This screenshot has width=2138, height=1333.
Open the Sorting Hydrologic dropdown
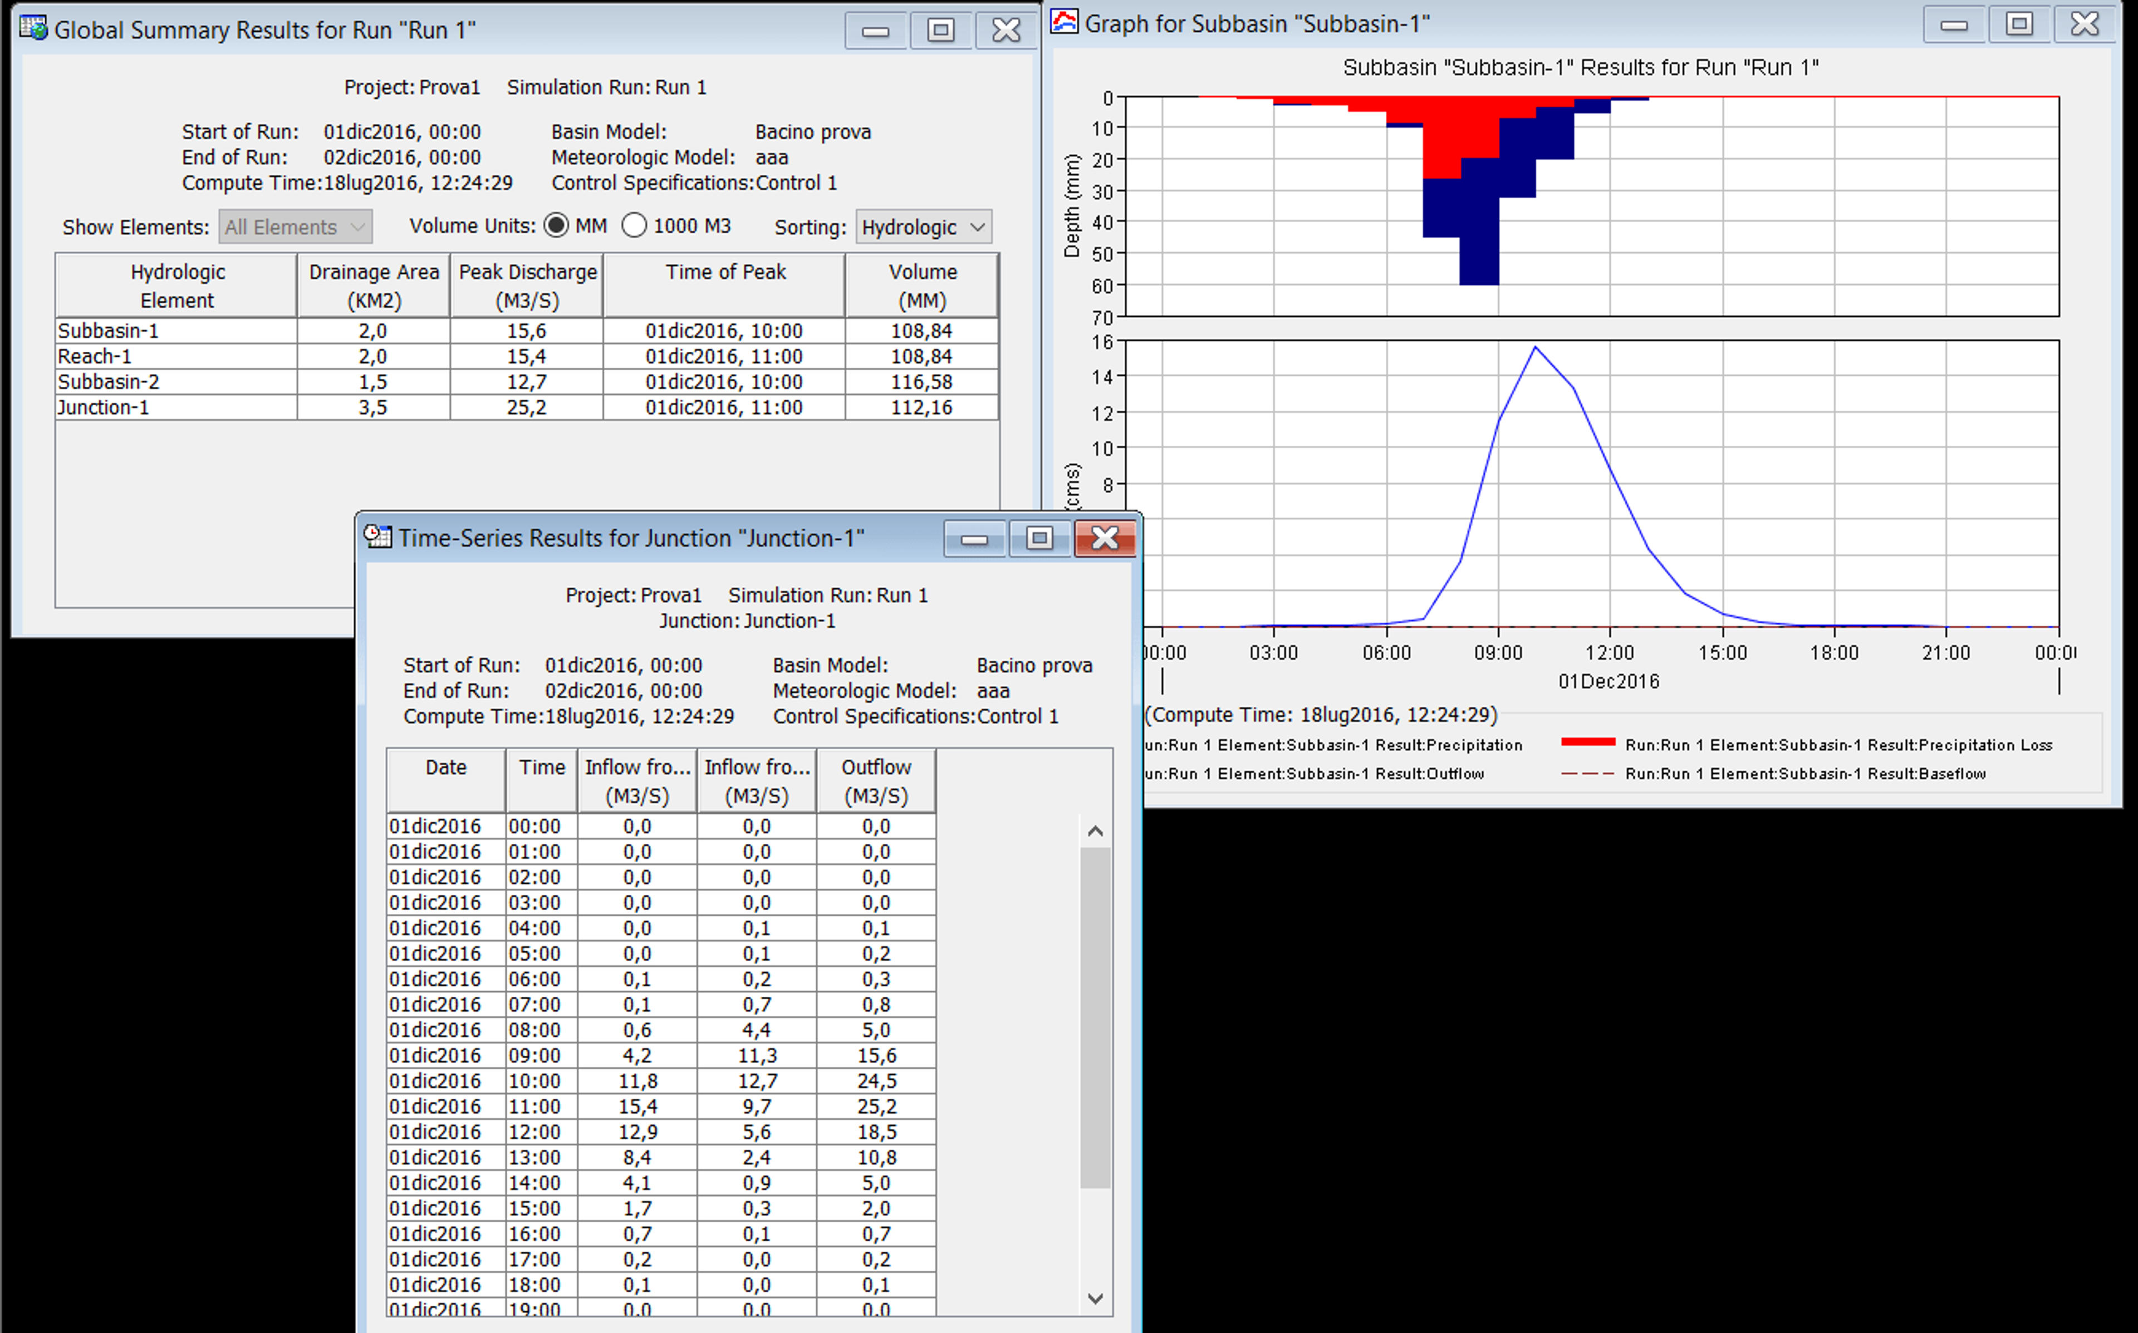924,227
